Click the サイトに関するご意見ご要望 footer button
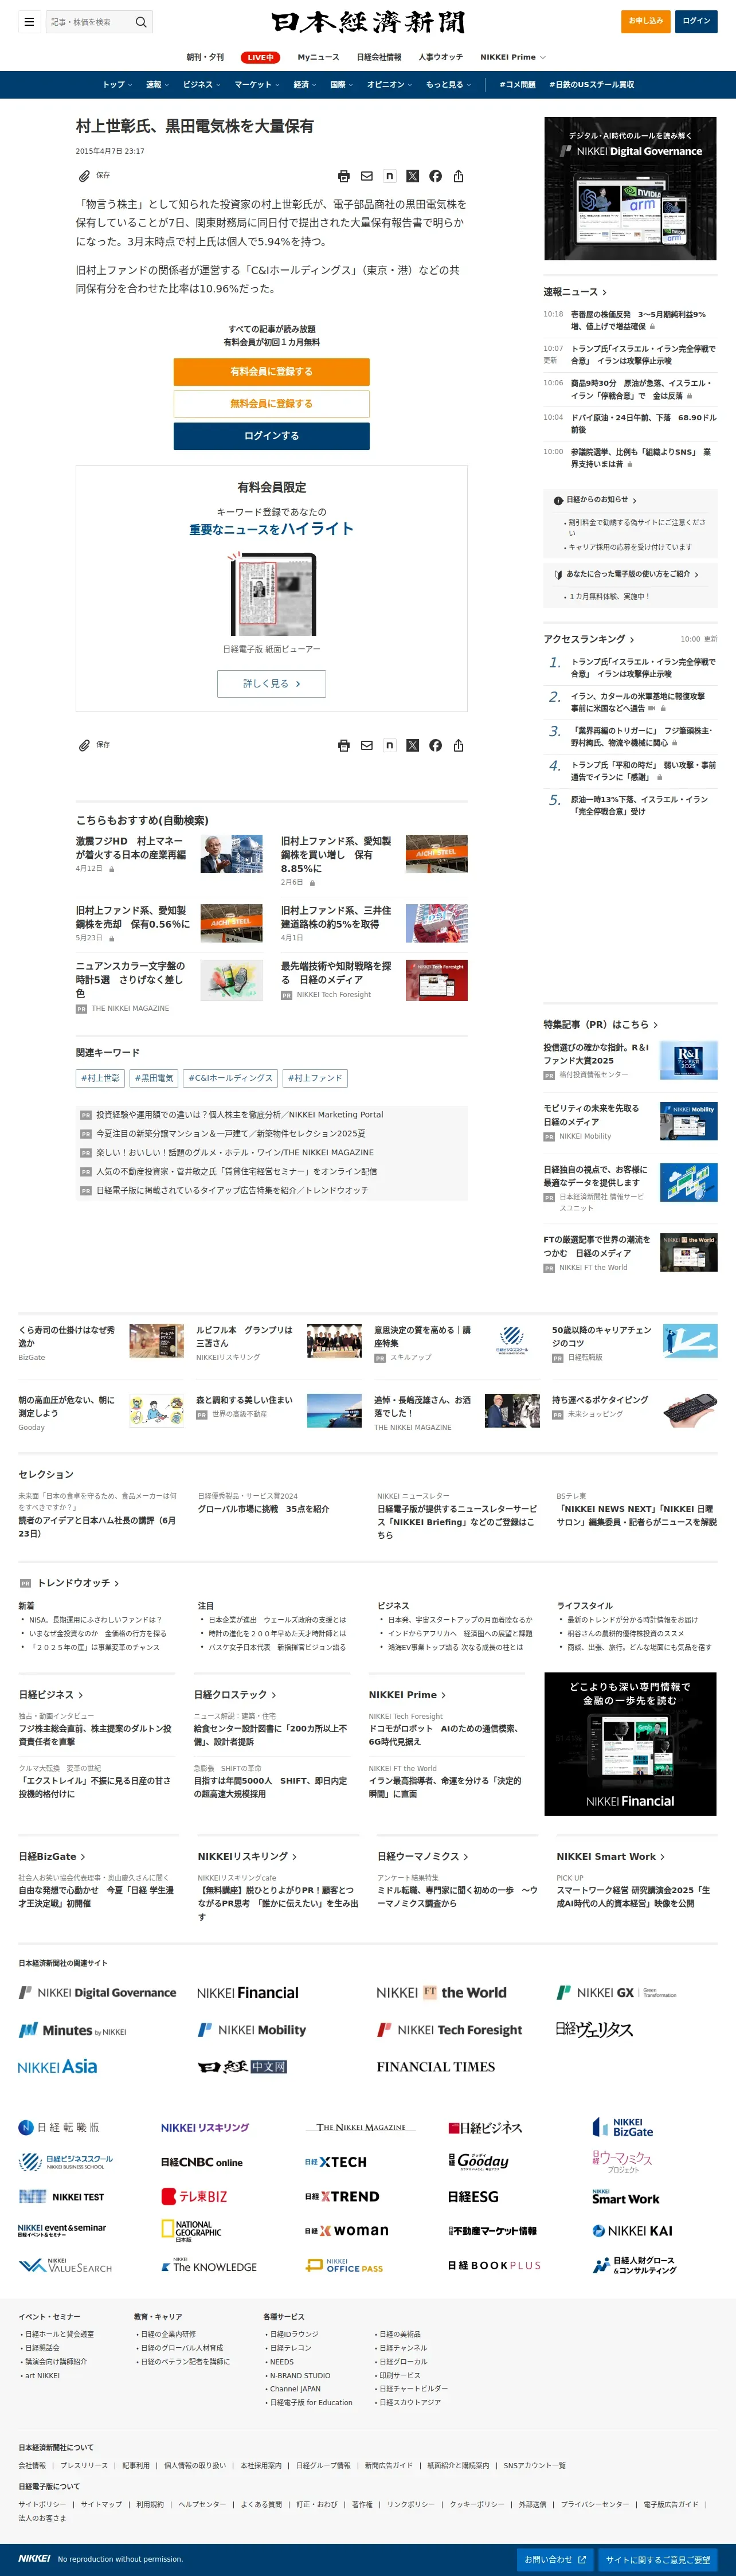 (658, 2559)
